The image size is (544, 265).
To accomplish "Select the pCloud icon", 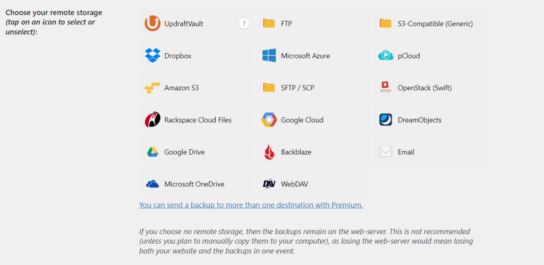I will click(x=386, y=55).
